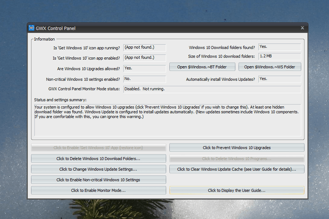The image size is (329, 219).
Task: Click the 'Are Windows 10 Upgrades allowed?' label
Action: 89,69
